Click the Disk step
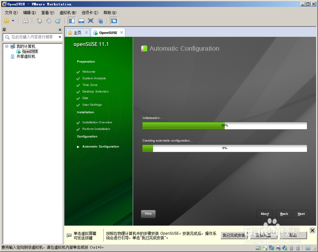The height and width of the screenshot is (252, 318). [85, 98]
